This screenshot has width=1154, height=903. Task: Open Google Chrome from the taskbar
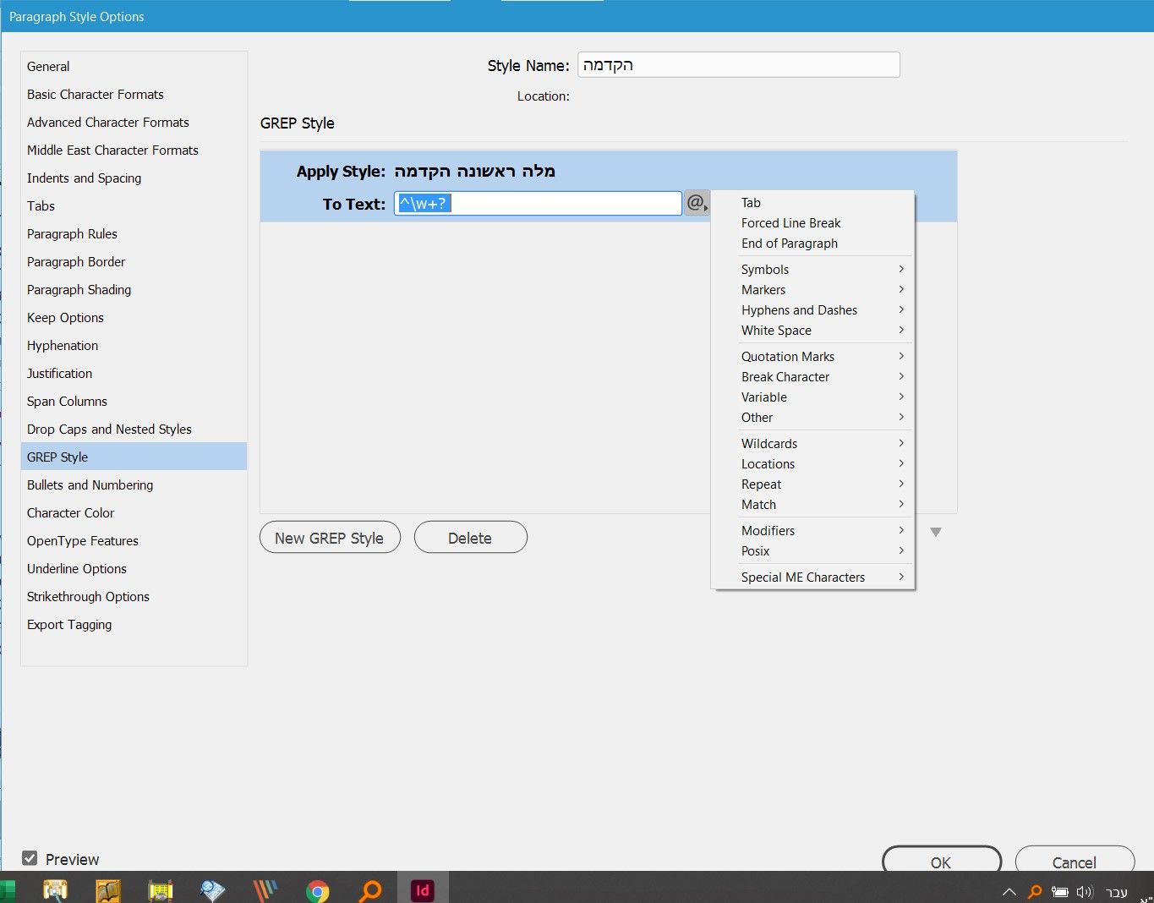coord(318,890)
